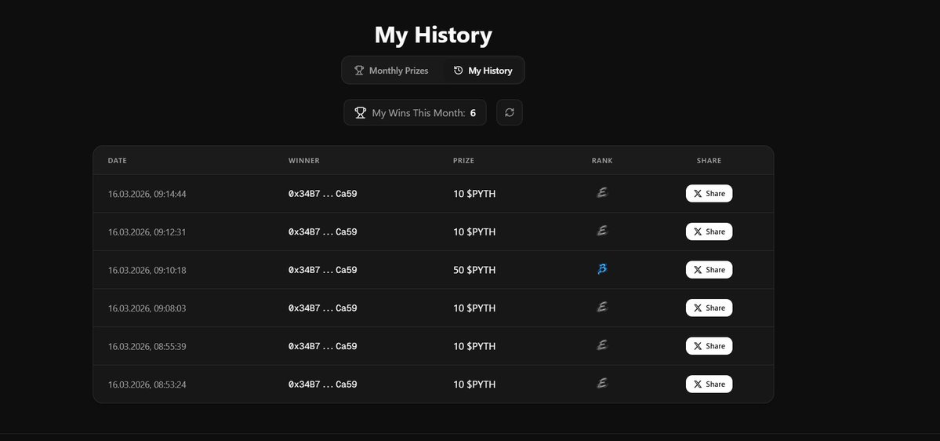Share the 09:12:31 win on X
The height and width of the screenshot is (441, 940).
coord(710,231)
